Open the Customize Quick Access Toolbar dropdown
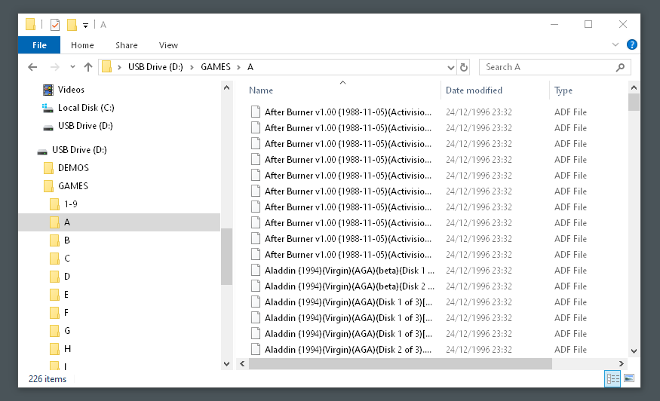The height and width of the screenshot is (401, 660). click(x=85, y=26)
